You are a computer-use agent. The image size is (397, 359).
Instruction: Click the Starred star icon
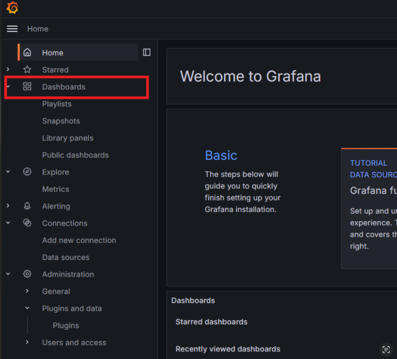pos(27,70)
